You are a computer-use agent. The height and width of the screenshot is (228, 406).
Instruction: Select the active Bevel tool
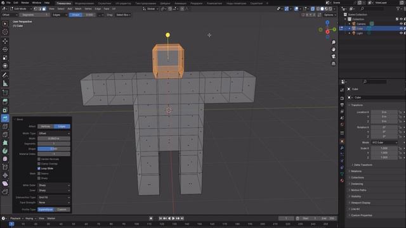pos(5,118)
